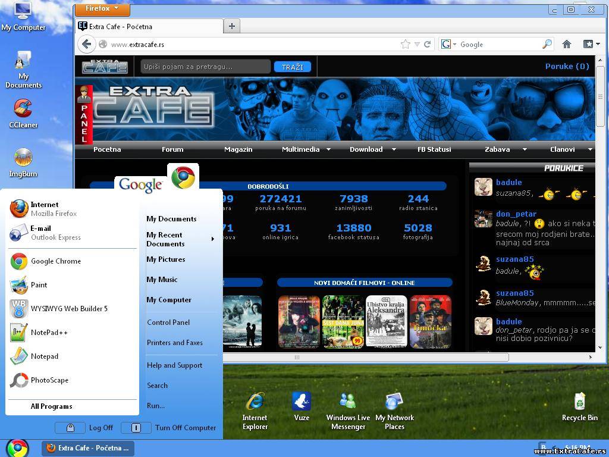The width and height of the screenshot is (609, 457).
Task: Click the TRAŽI search button
Action: coord(293,67)
